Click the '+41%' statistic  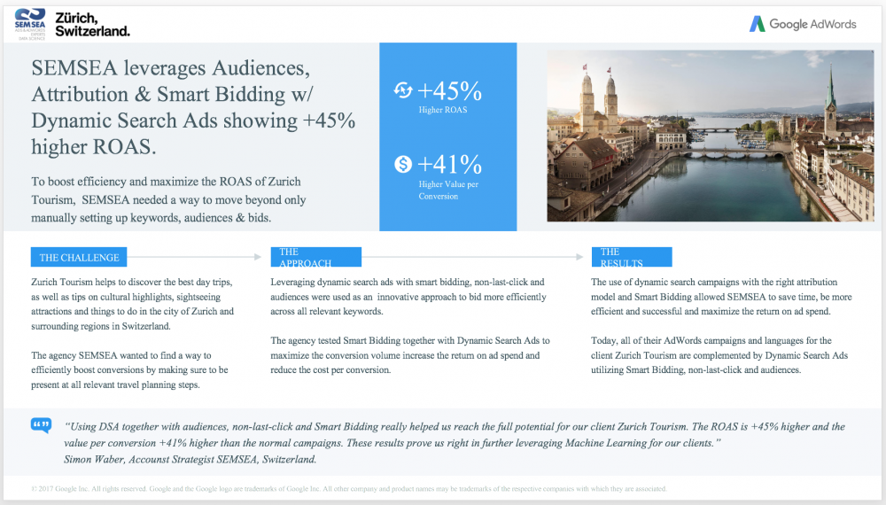tap(449, 165)
